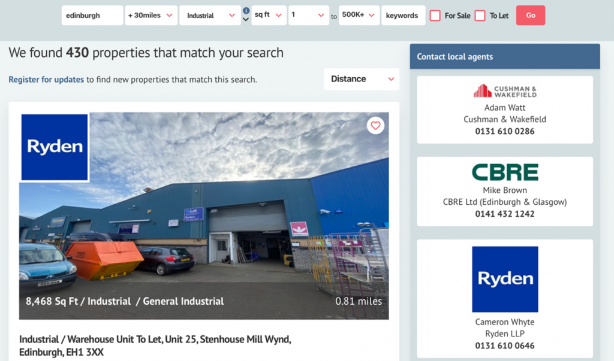Screen dimensions: 614x361
Task: Click the location field containing edinburgh
Action: coord(92,15)
